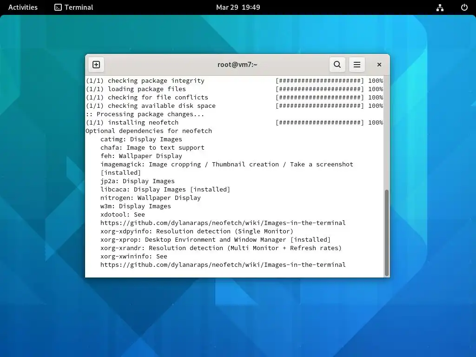
Task: Click 'loading package files' text
Action: pos(146,89)
